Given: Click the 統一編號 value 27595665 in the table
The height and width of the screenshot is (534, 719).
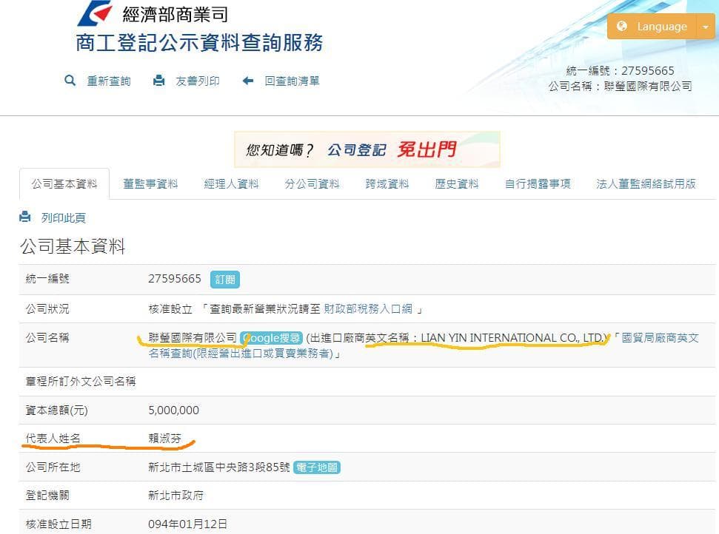Looking at the screenshot, I should pos(175,278).
